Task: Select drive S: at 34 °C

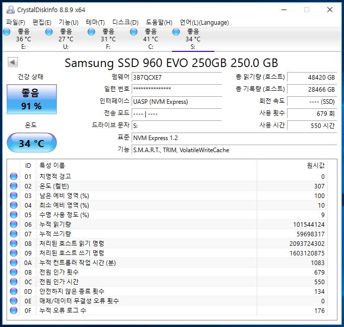Action: pyautogui.click(x=193, y=39)
